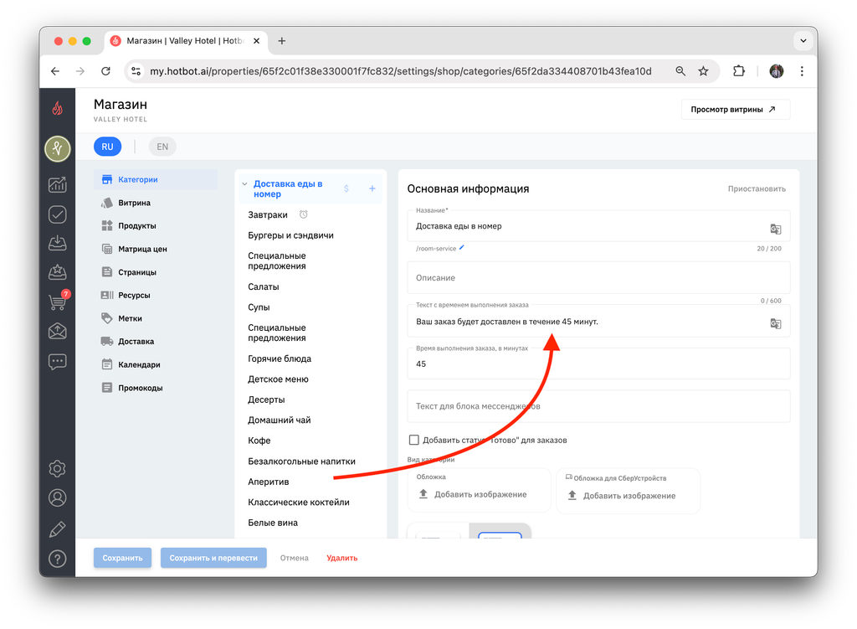Viewport: 857px width, 629px height.
Task: Click the red Удалить link
Action: click(342, 558)
